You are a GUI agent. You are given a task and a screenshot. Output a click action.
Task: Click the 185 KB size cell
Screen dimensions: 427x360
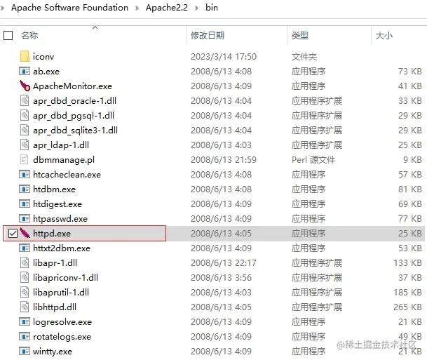[x=407, y=293]
